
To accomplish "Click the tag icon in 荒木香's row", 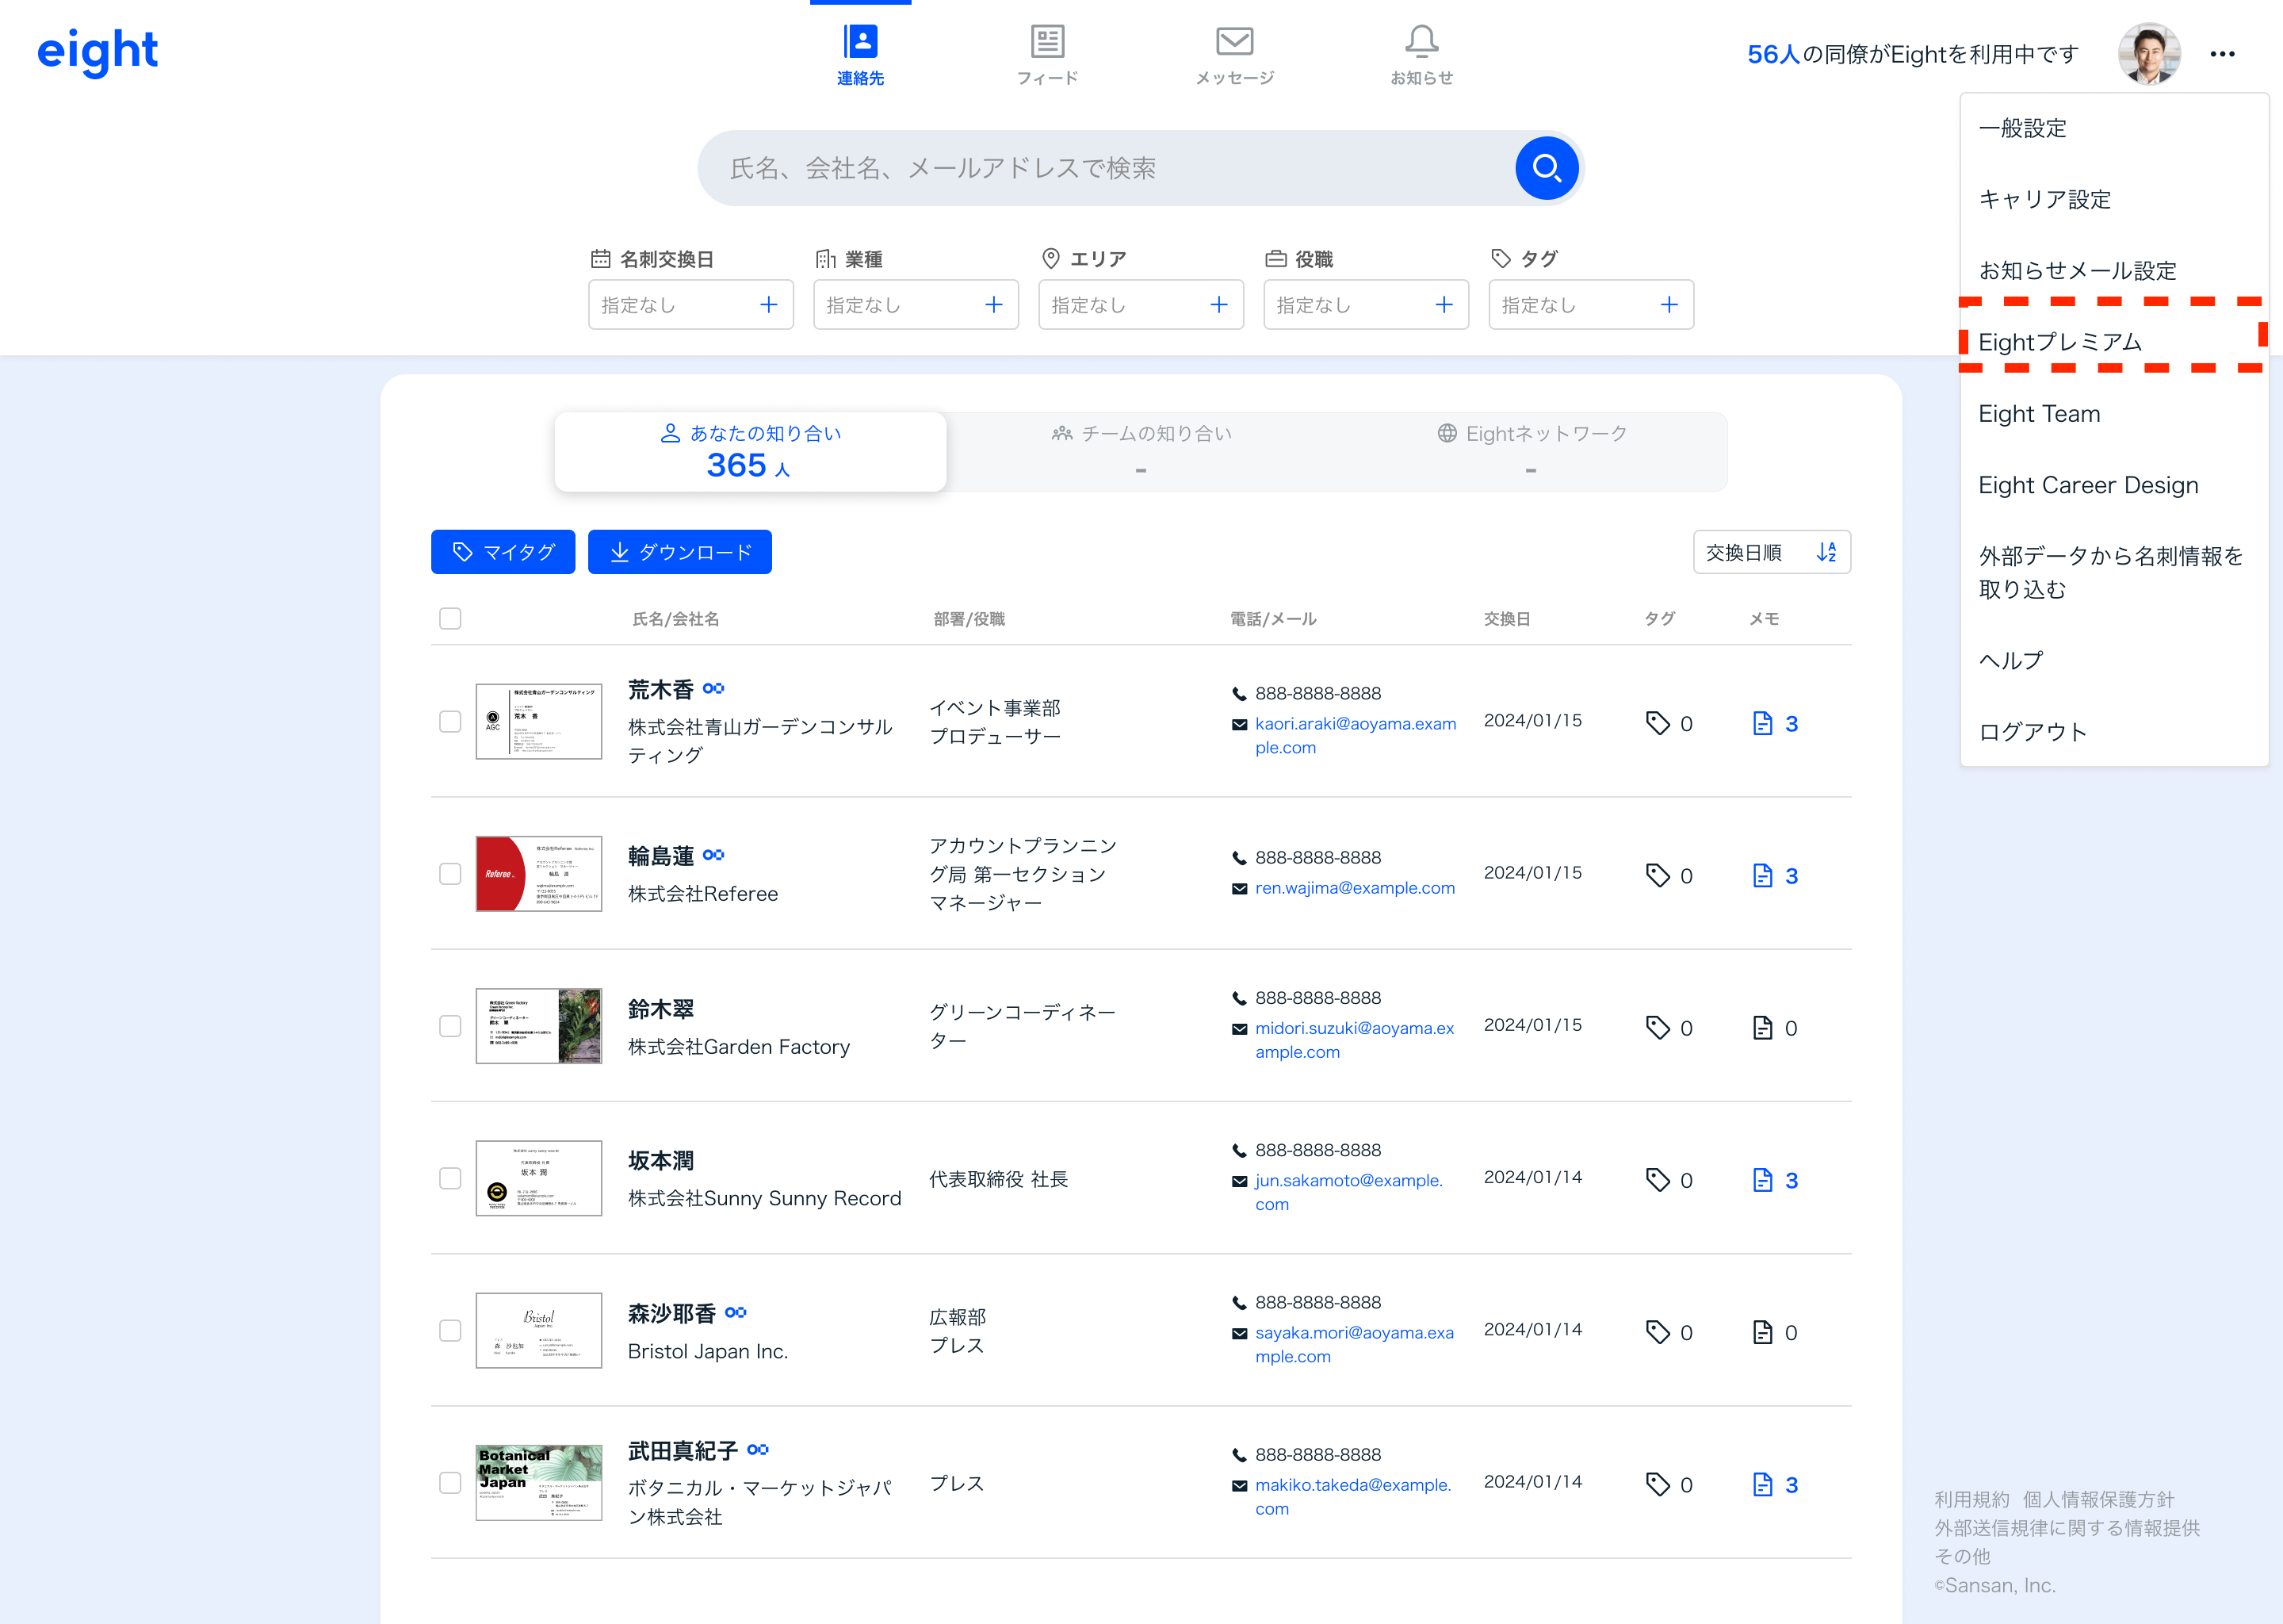I will (1658, 723).
